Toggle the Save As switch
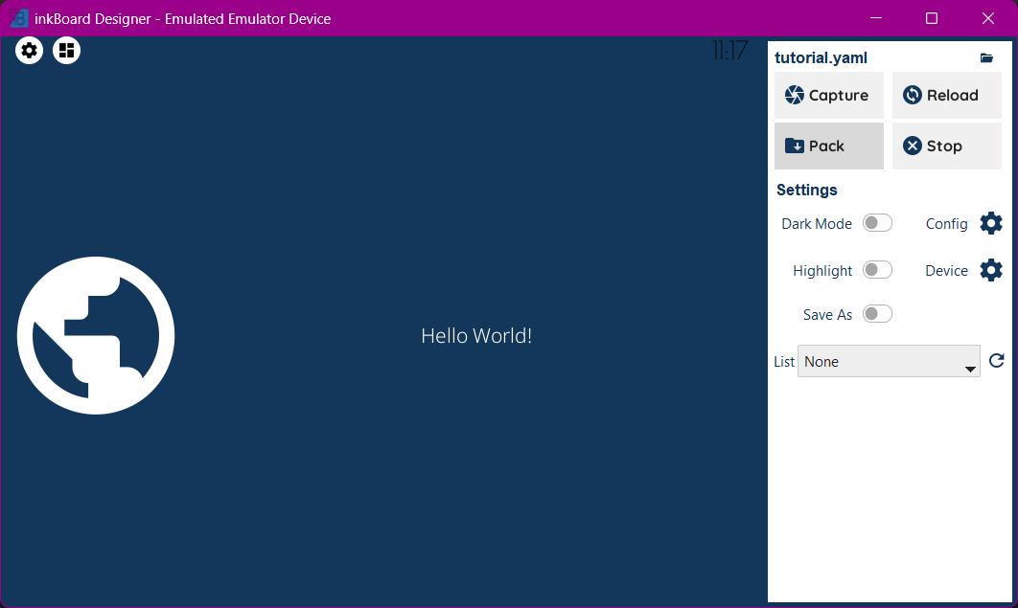 pyautogui.click(x=877, y=314)
